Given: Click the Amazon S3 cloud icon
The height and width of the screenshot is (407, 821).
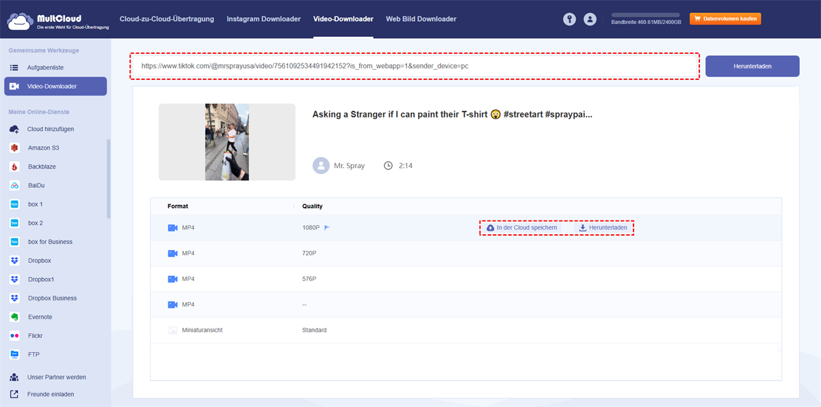Looking at the screenshot, I should (14, 148).
